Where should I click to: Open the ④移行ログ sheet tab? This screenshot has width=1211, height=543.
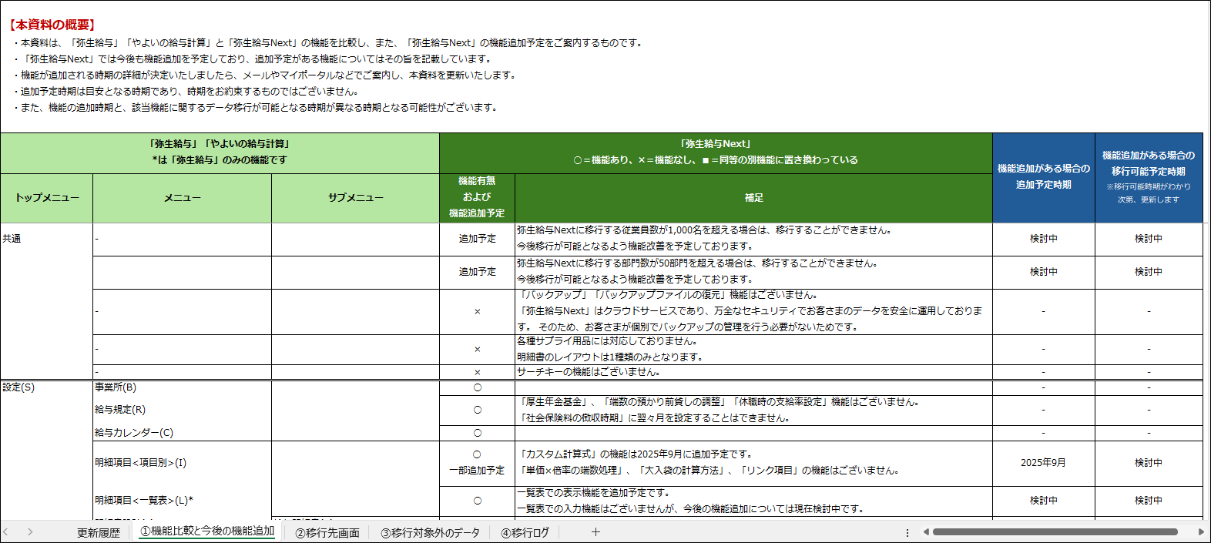pos(525,532)
